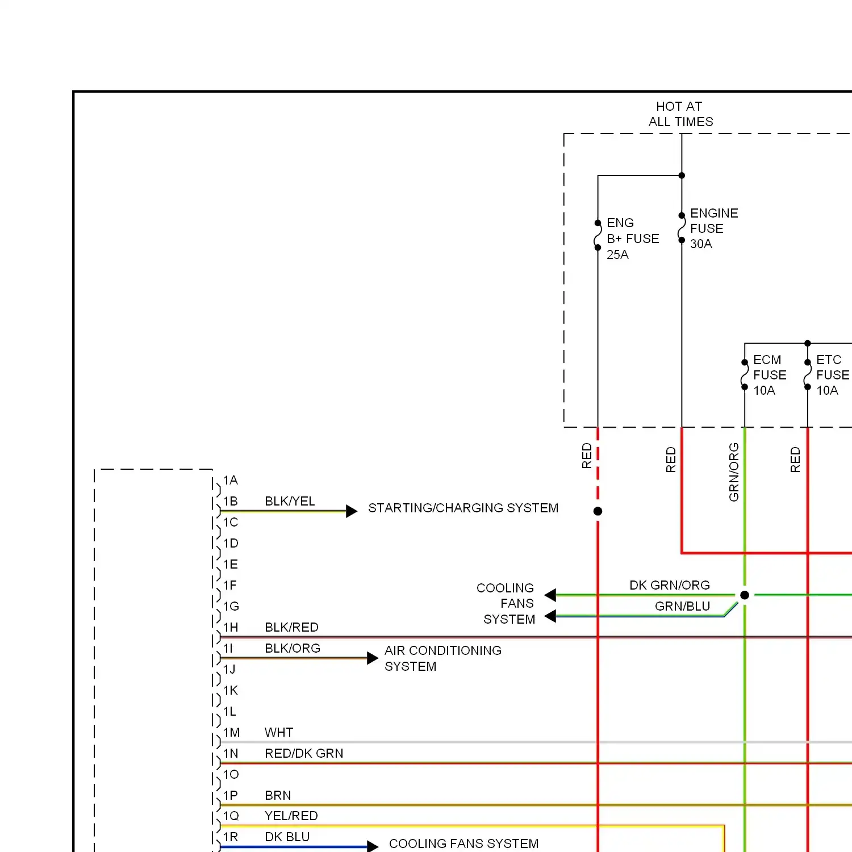Click the ETC fuse symbol

pos(808,375)
